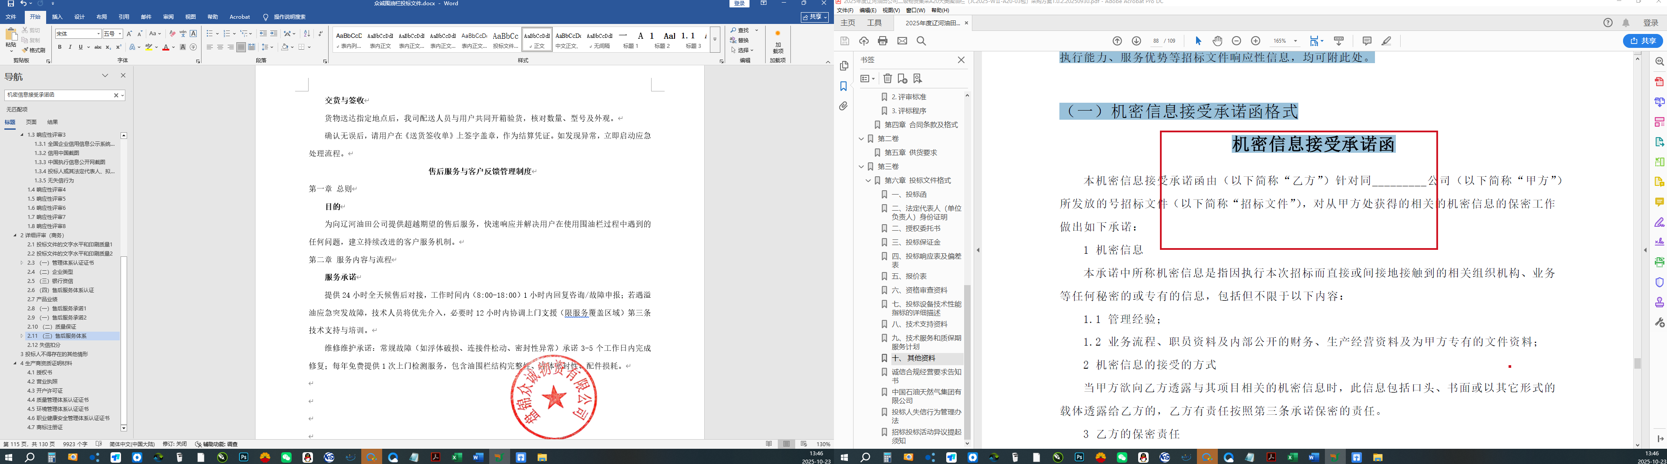Click the 替换 replace button in Word
Viewport: 1667px width, 464px height.
739,40
